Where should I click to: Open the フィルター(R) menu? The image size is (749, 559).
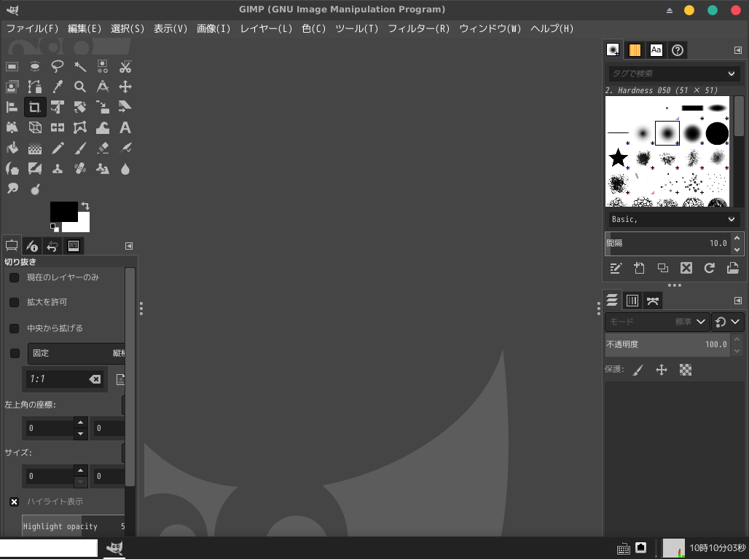tap(419, 28)
